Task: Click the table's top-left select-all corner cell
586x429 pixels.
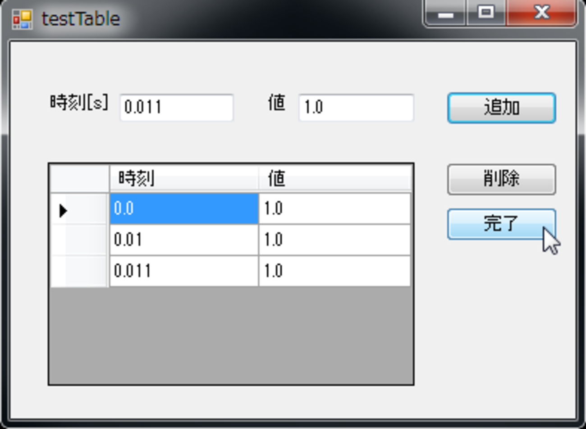Action: click(x=79, y=178)
